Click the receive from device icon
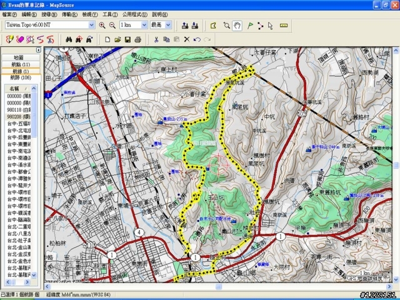Image resolution: width=400 pixels, height=300 pixels. tap(195, 25)
